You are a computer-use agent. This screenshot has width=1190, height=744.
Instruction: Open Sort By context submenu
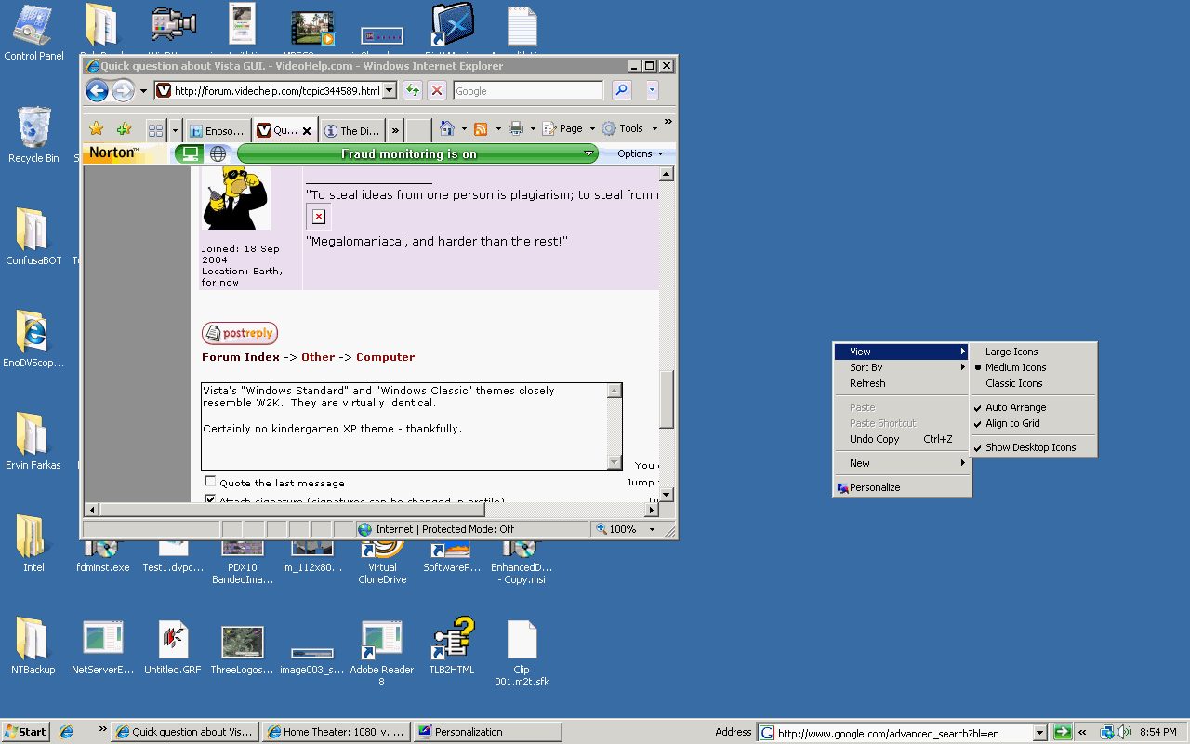click(x=902, y=367)
